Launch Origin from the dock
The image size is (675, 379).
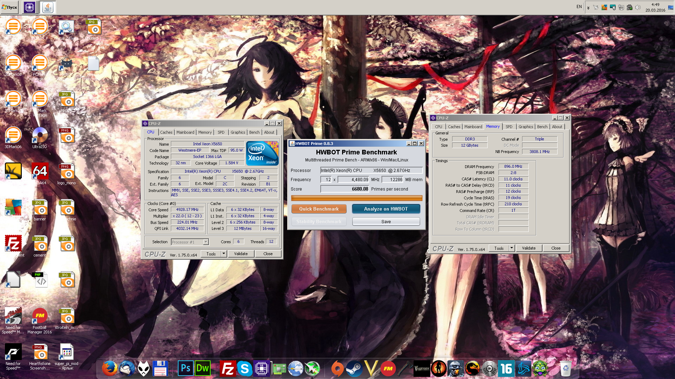337,368
